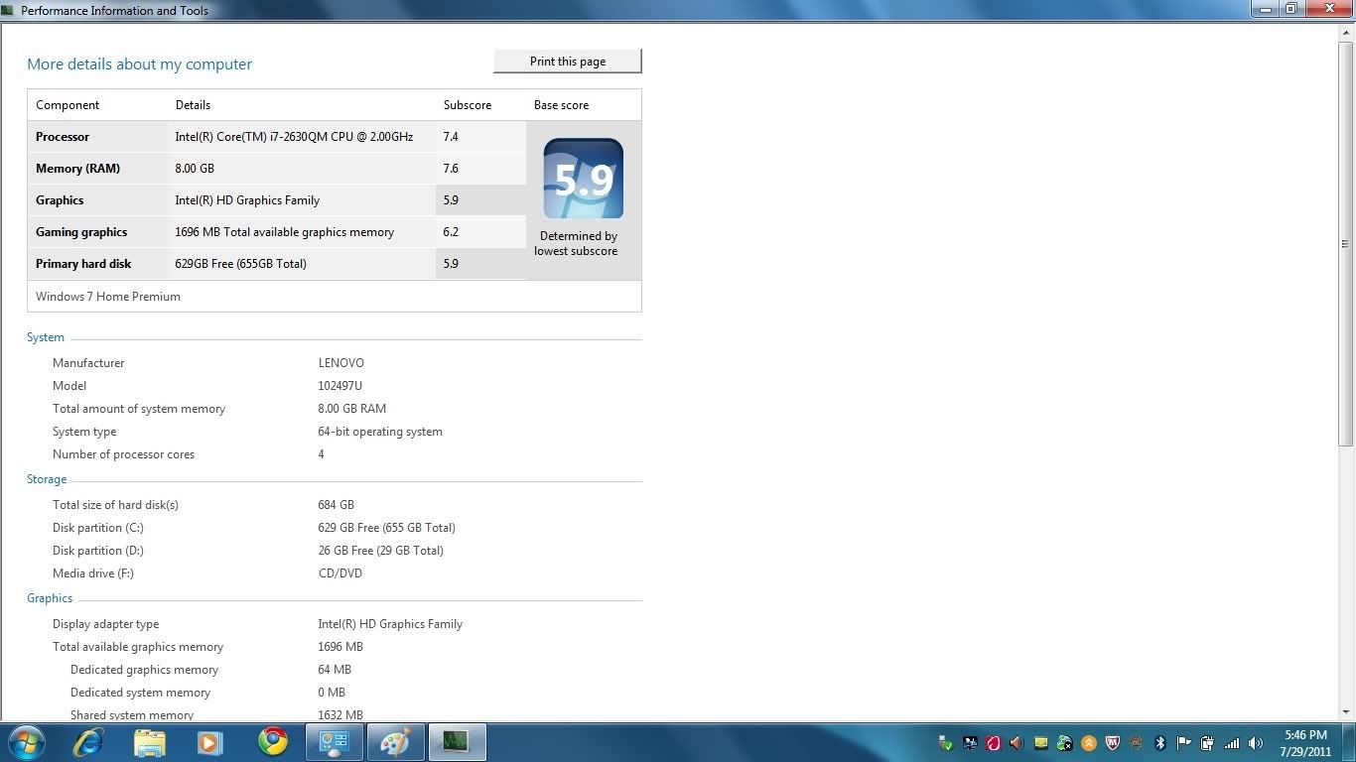1356x762 pixels.
Task: Select the Gaming graphics row label
Action: [x=81, y=232]
